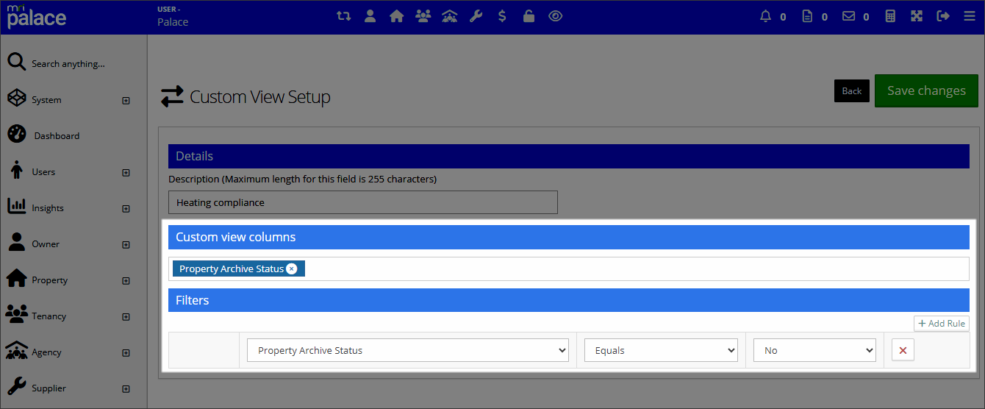Open the hamburger menu icon
Screen dimensions: 985x409
[x=970, y=15]
